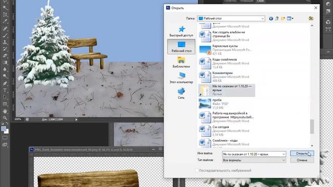Click file list scrollbar down arrow
333x187 pixels.
(312, 145)
